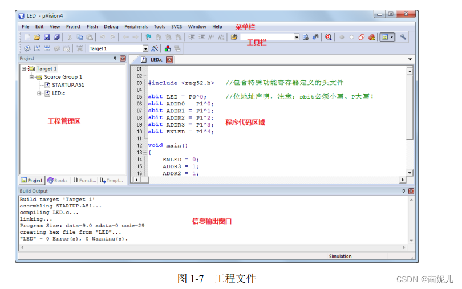Click the Cut scissors icon
Image resolution: width=462 pixels, height=289 pixels.
pyautogui.click(x=70, y=37)
